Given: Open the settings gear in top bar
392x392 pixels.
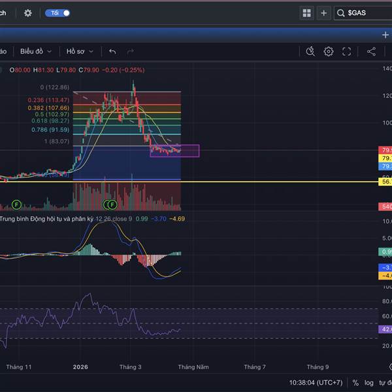Looking at the screenshot, I should point(27,13).
